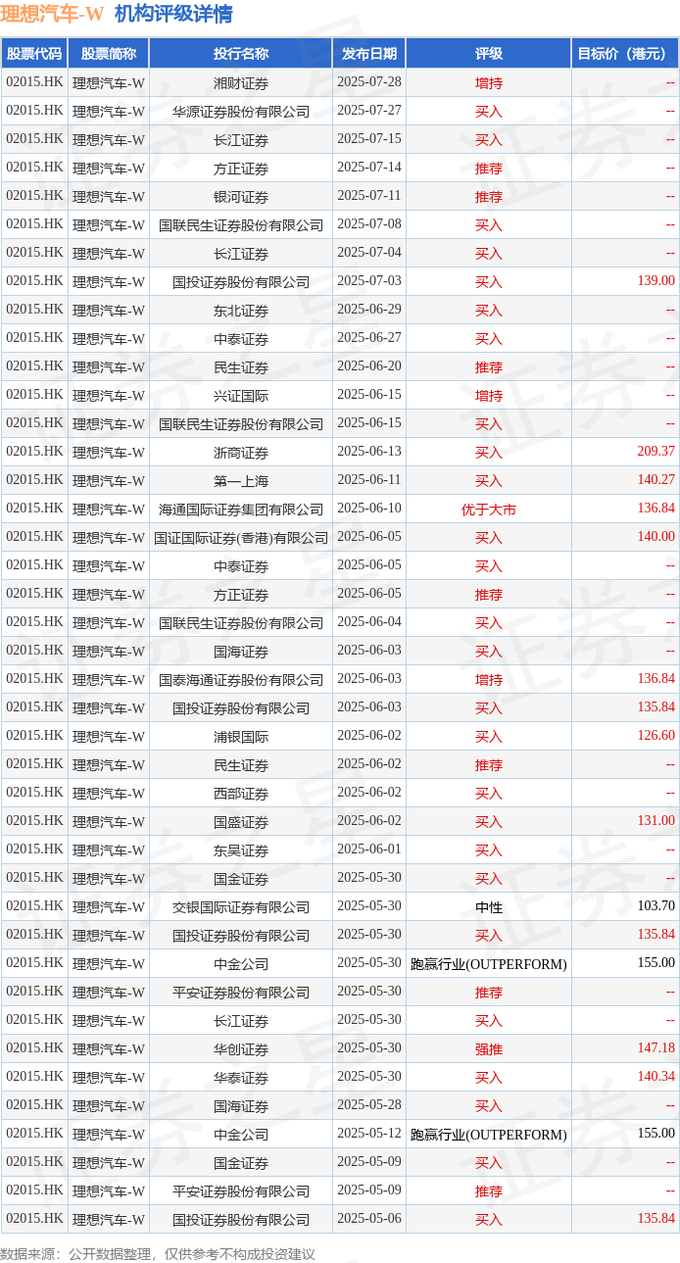The image size is (680, 1263).
Task: Click the 机构评级详情 title text
Action: pos(173,14)
